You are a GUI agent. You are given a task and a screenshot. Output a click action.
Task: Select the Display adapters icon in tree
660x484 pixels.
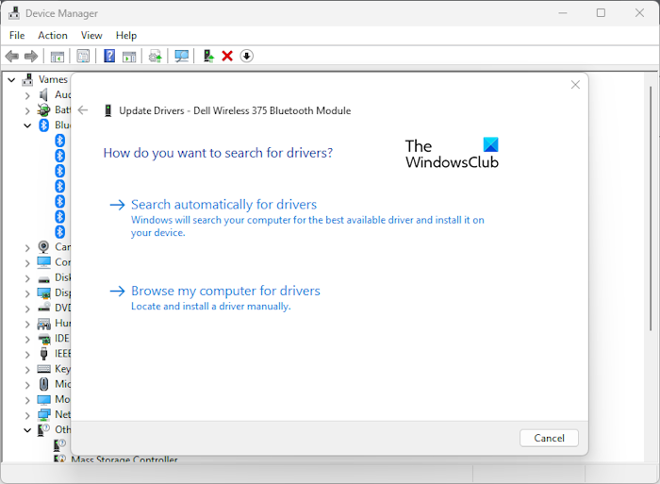pyautogui.click(x=43, y=292)
